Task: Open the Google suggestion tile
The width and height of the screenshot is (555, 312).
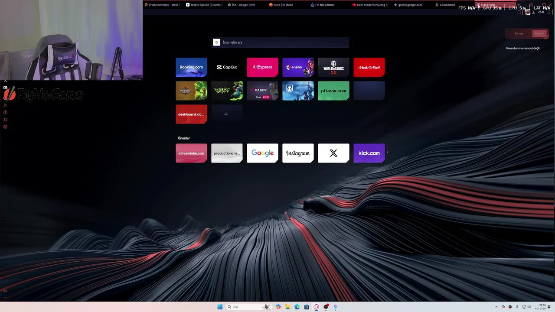Action: click(262, 153)
